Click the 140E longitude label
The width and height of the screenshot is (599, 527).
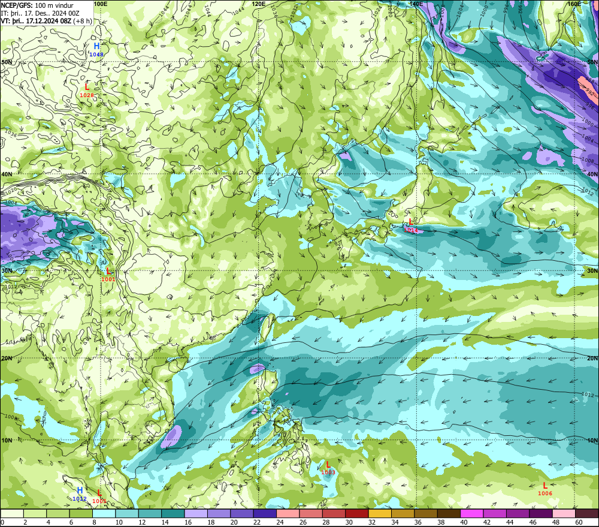416,4
